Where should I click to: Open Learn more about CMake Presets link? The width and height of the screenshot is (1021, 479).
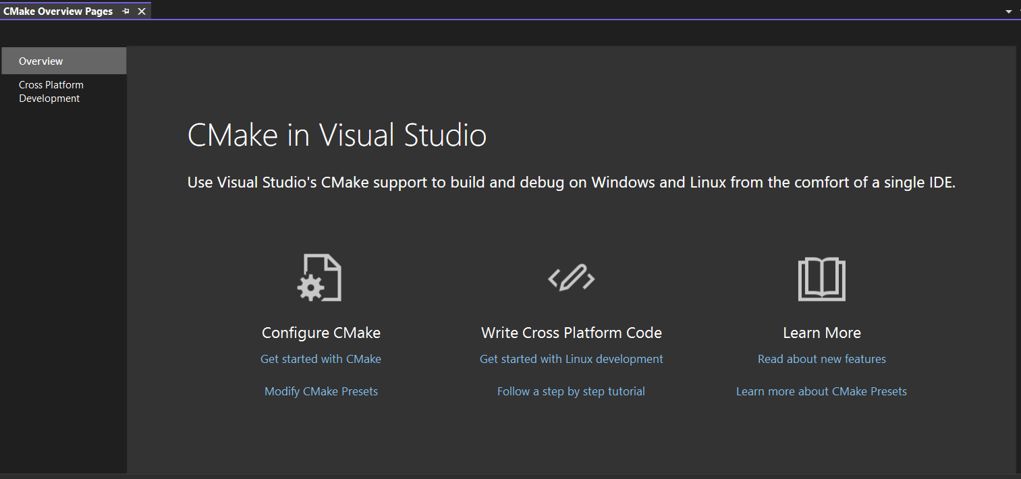821,391
